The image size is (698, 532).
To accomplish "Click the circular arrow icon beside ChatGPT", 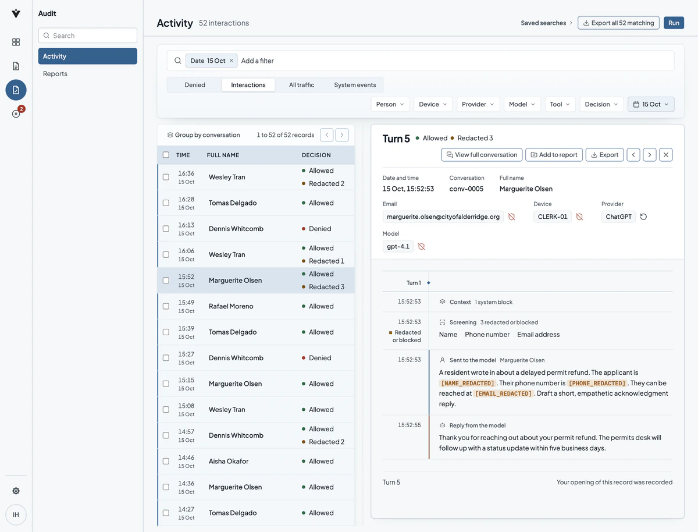I will pos(643,217).
